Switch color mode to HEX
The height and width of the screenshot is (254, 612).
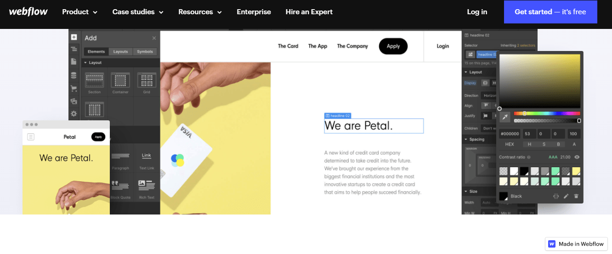pos(510,144)
